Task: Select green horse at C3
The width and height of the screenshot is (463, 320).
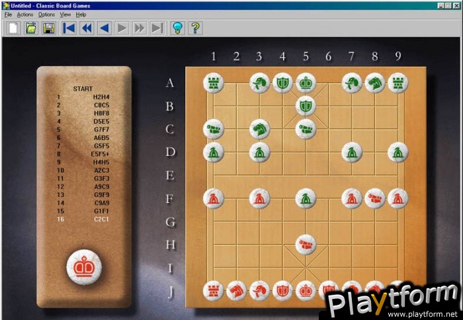Action: click(259, 129)
